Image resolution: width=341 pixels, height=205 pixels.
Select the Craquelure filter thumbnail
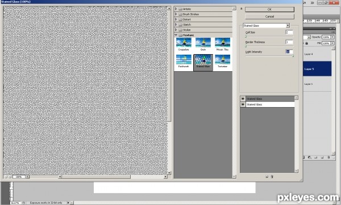tap(184, 44)
